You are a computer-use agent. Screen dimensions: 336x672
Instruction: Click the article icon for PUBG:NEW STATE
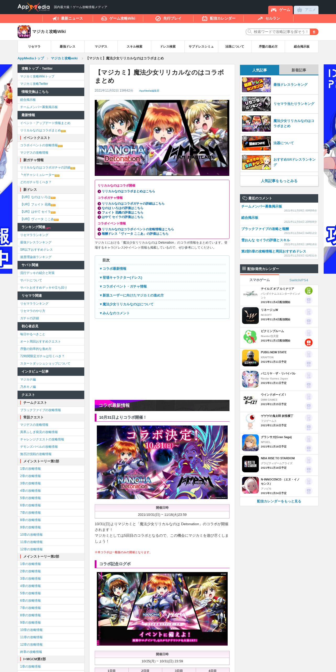pos(309,354)
